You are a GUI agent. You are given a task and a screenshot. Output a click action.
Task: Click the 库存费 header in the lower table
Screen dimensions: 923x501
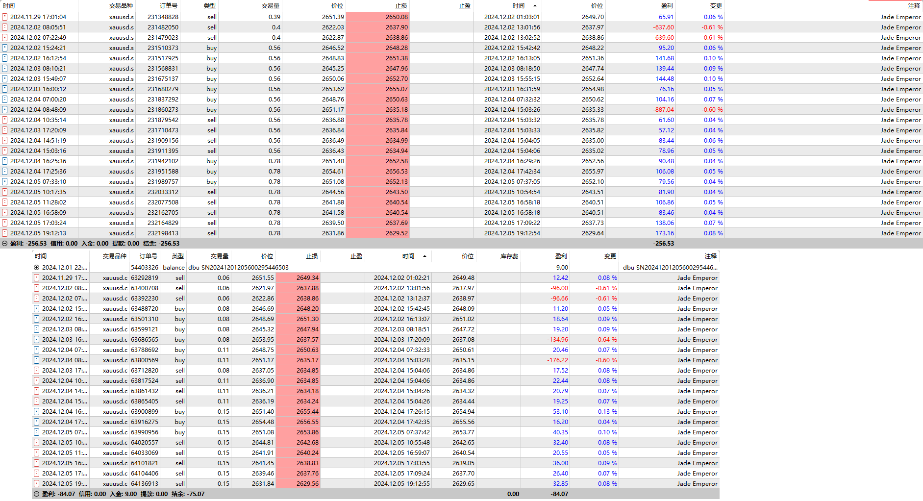tap(509, 256)
